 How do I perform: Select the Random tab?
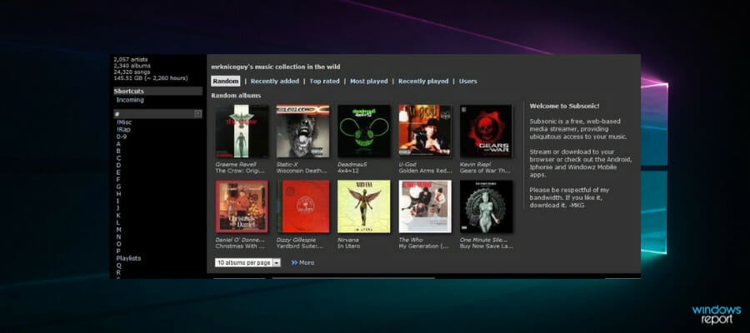pos(226,82)
